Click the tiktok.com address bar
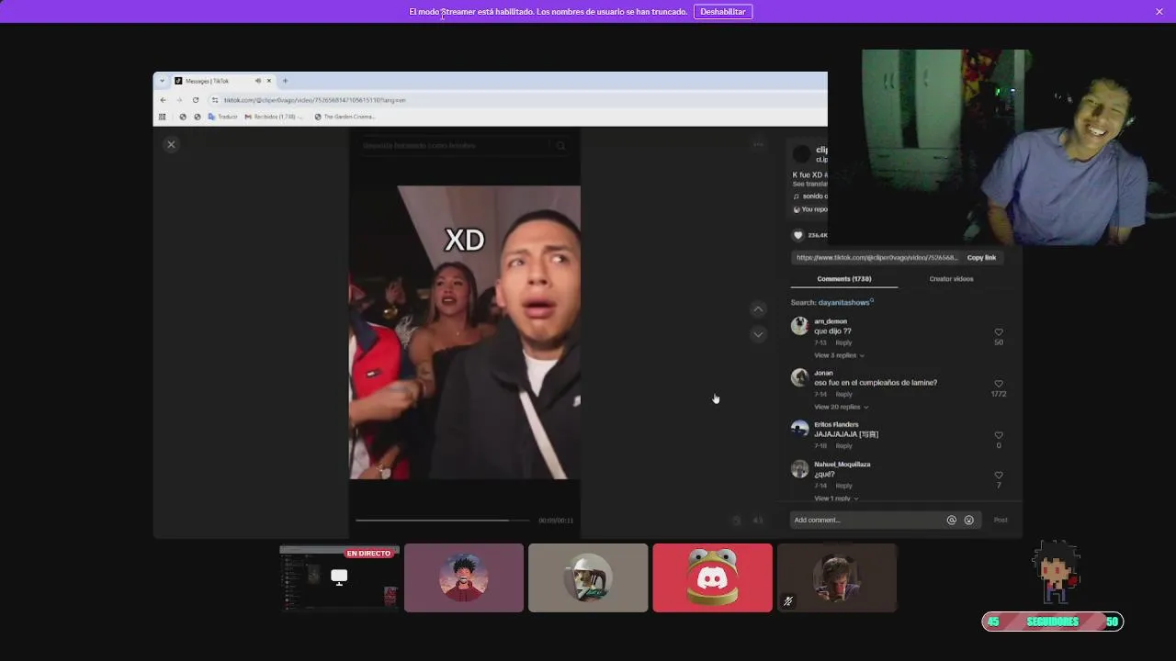Screen dimensions: 1176x661 pos(514,100)
